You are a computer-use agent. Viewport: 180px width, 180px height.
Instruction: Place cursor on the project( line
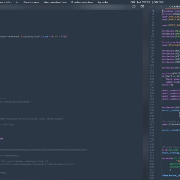171,14
